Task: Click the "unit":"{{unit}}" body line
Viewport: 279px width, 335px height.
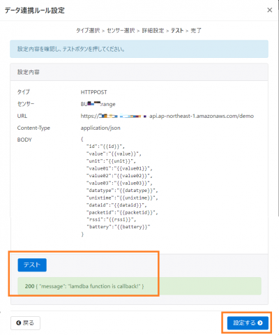Action: [x=111, y=161]
